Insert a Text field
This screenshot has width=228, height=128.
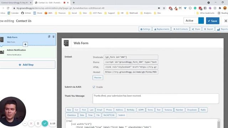point(159,110)
